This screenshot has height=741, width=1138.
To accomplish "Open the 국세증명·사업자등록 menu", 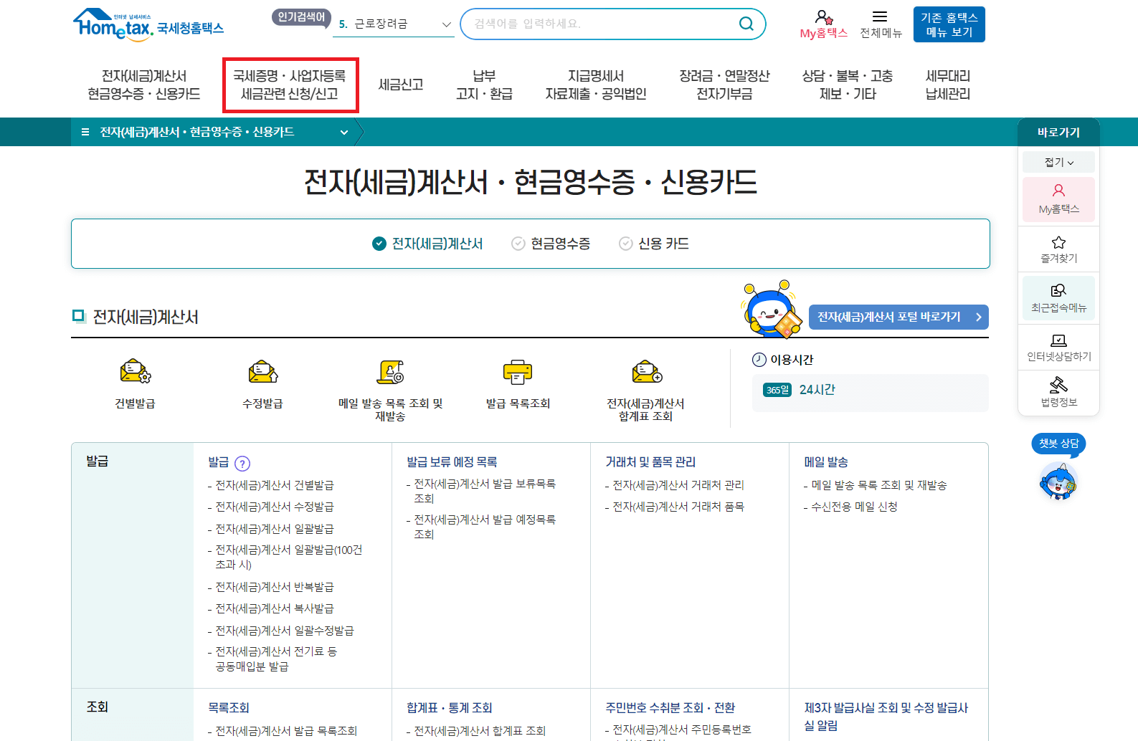I will (x=290, y=85).
